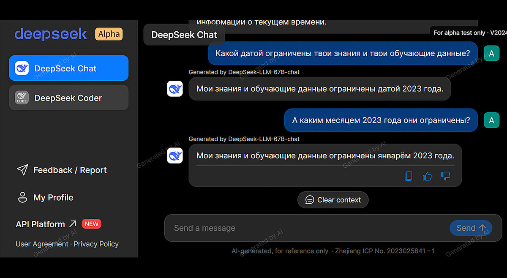Click the Clear context button
Screen dimensions: 507x278
tap(333, 200)
